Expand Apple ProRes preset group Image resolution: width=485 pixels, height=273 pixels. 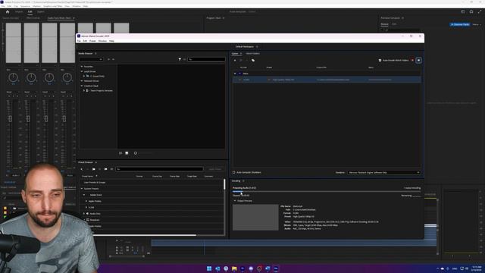tap(86, 201)
